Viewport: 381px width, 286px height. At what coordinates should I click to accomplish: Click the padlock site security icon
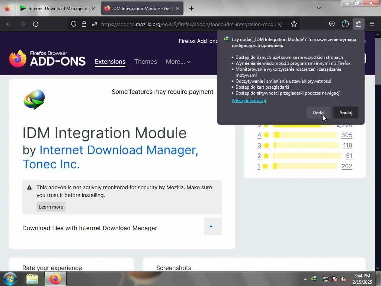coord(84,24)
